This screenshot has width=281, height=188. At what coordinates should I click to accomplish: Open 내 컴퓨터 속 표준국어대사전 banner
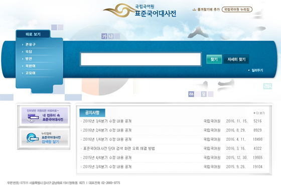(45, 116)
